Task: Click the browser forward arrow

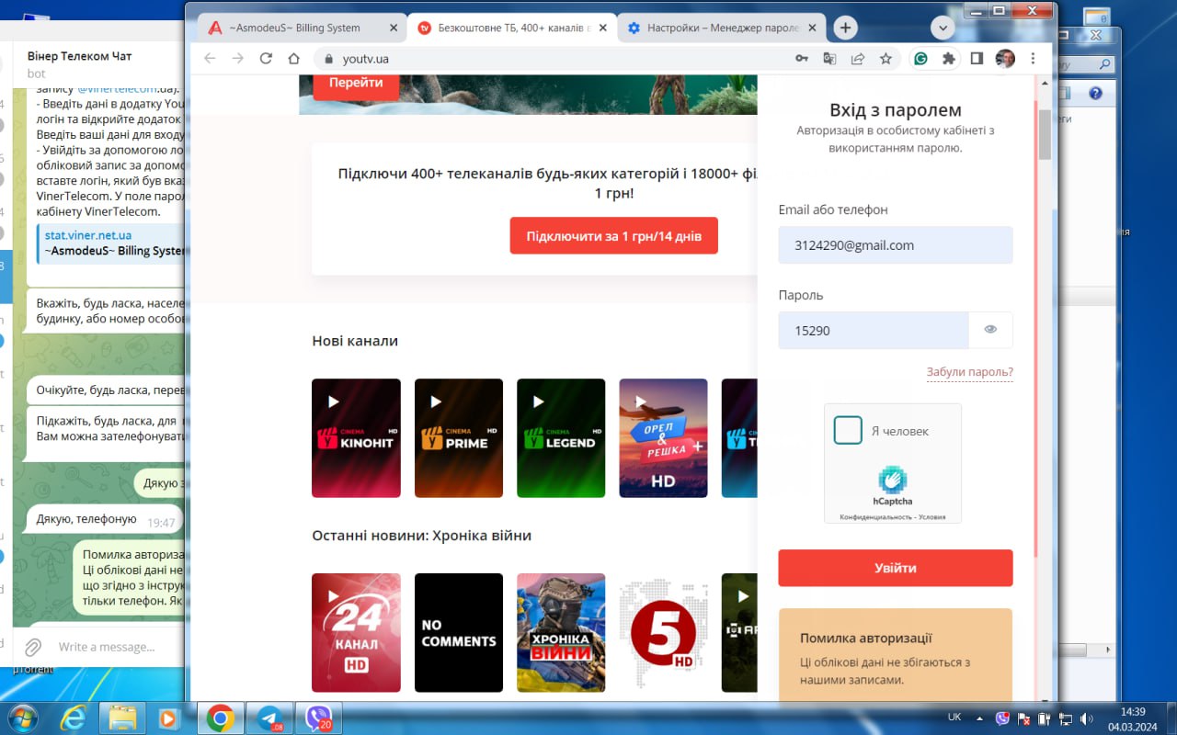Action: 238,58
